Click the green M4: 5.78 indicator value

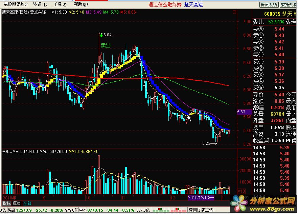pos(111,12)
